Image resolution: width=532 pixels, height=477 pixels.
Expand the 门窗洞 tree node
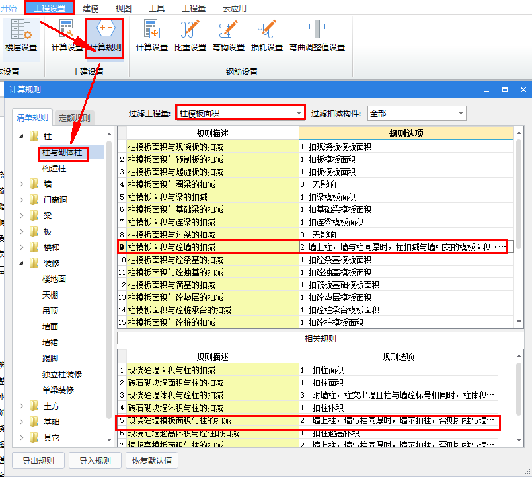[x=21, y=200]
